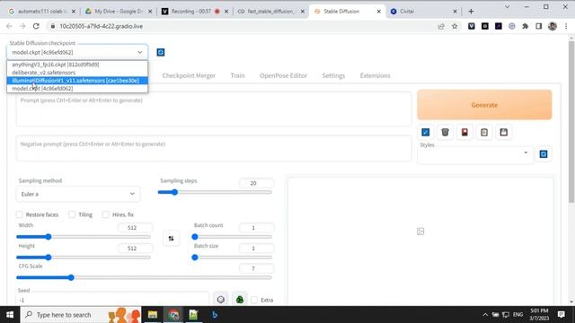575x323 pixels.
Task: Focus the Prompt text box
Action: [x=214, y=109]
